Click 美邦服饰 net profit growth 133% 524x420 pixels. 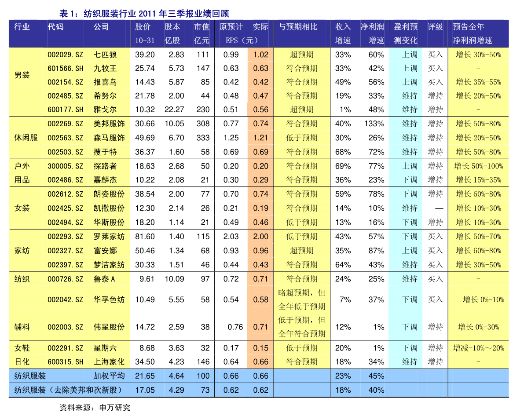[x=374, y=124]
